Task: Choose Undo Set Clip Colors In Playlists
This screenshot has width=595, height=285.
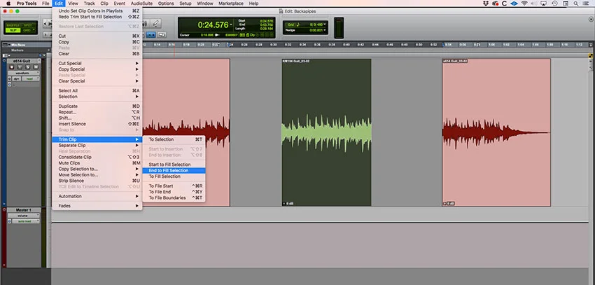Action: pyautogui.click(x=97, y=11)
